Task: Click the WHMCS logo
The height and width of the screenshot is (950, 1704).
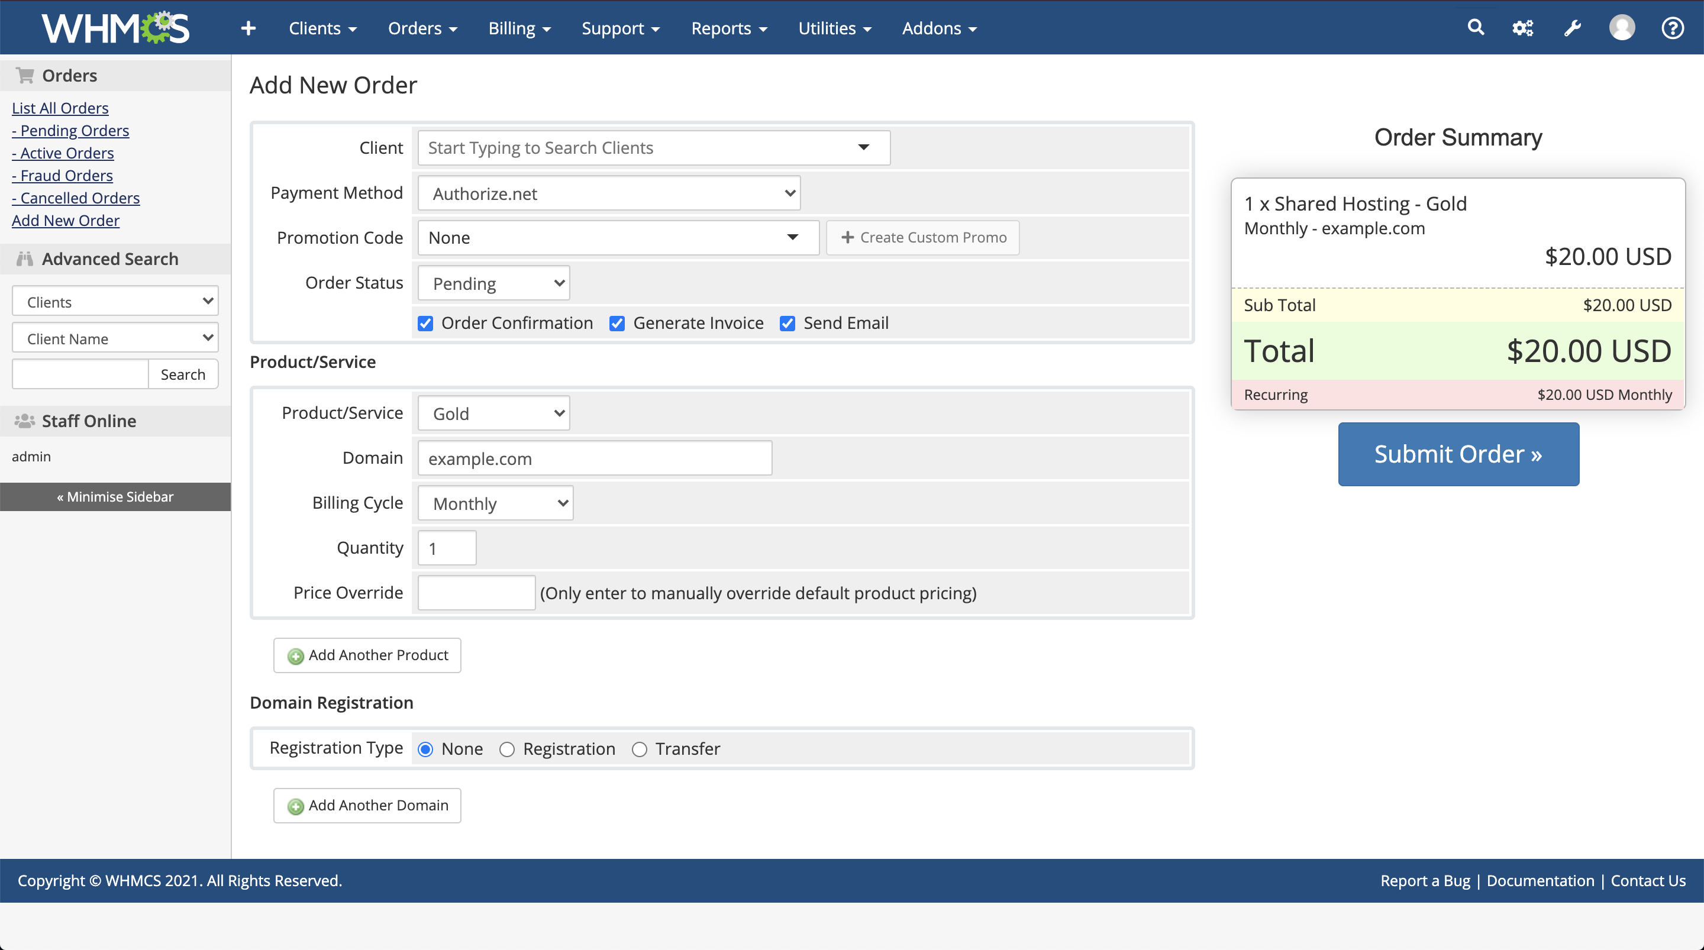Action: pos(116,28)
